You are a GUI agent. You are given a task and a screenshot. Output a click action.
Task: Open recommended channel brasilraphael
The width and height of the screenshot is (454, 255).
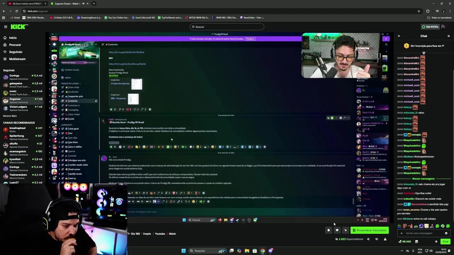(x=22, y=129)
